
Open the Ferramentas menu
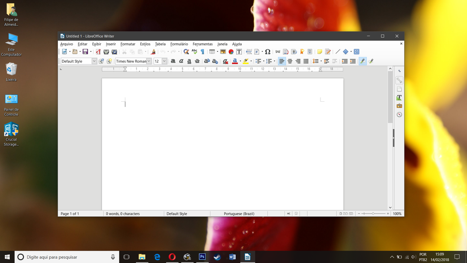[x=202, y=44]
